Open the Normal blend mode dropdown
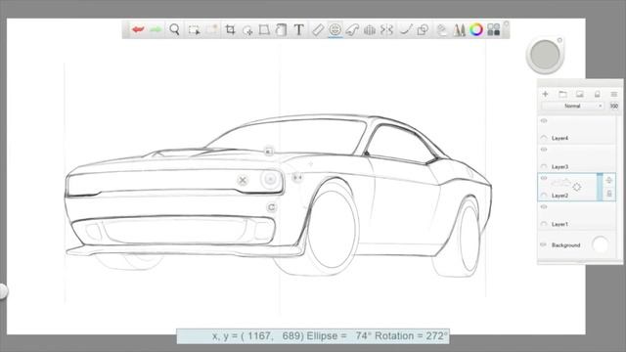This screenshot has width=626, height=352. click(x=572, y=106)
